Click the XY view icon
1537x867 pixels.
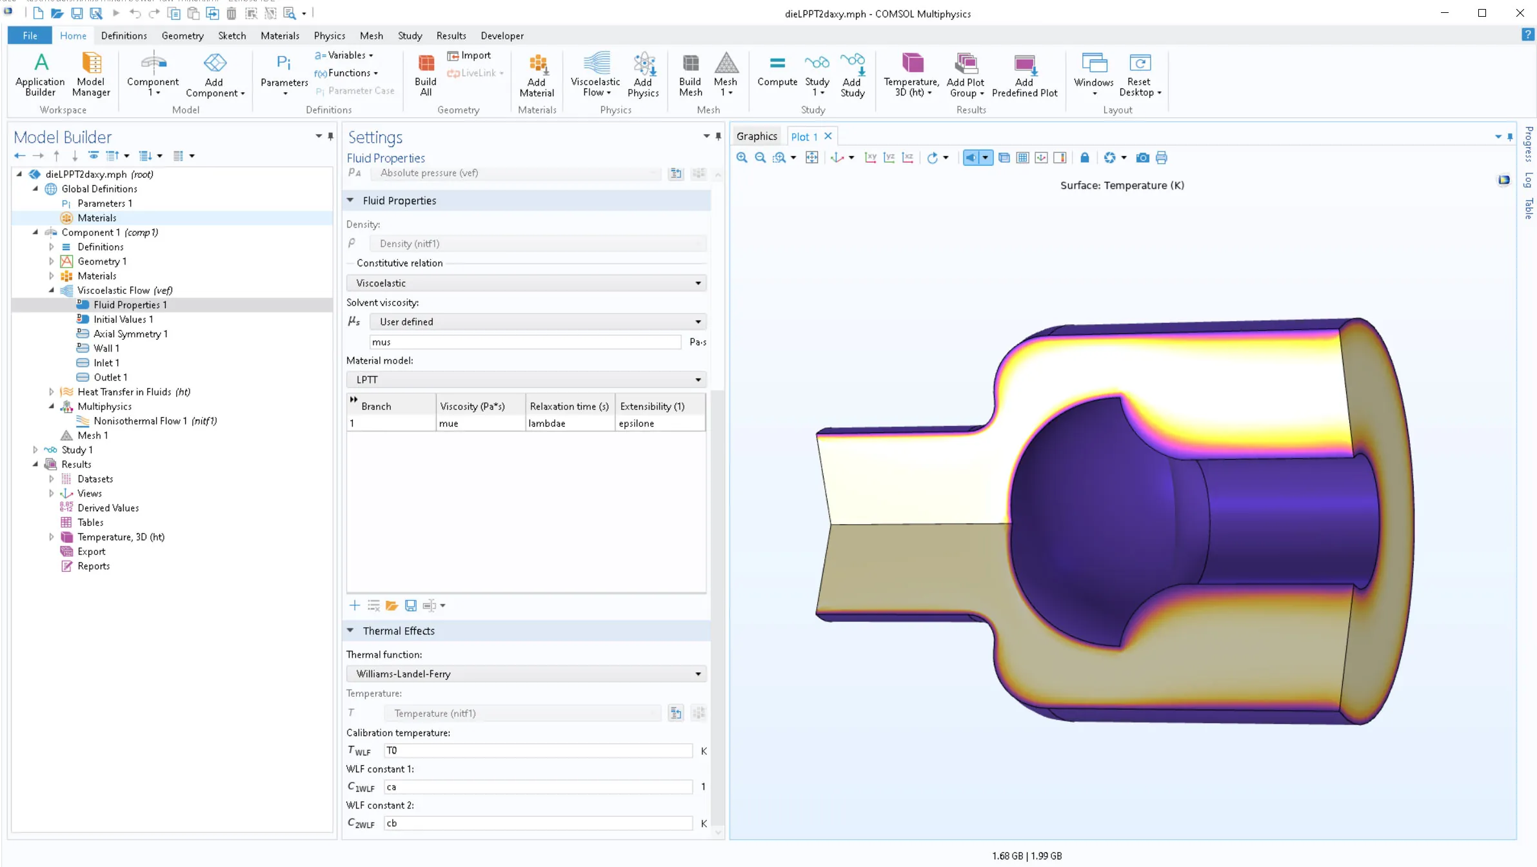(x=870, y=157)
